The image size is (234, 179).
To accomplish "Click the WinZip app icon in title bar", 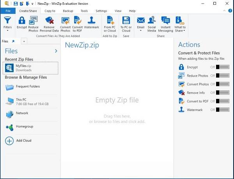I will pyautogui.click(x=7, y=4).
